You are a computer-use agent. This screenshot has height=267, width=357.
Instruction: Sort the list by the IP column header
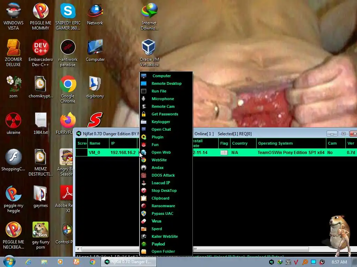(123, 143)
